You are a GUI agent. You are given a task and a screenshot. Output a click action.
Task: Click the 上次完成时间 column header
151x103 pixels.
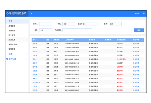pyautogui.click(x=70, y=40)
